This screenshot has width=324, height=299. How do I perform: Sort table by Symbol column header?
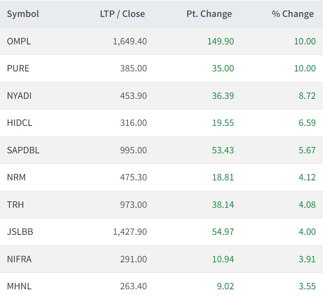coord(23,14)
